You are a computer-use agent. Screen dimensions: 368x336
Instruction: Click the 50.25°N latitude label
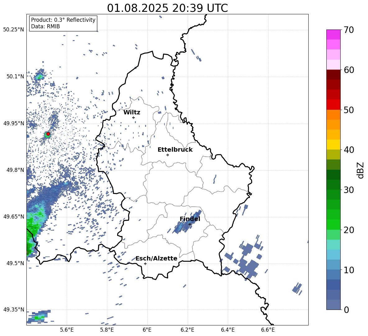click(x=14, y=30)
